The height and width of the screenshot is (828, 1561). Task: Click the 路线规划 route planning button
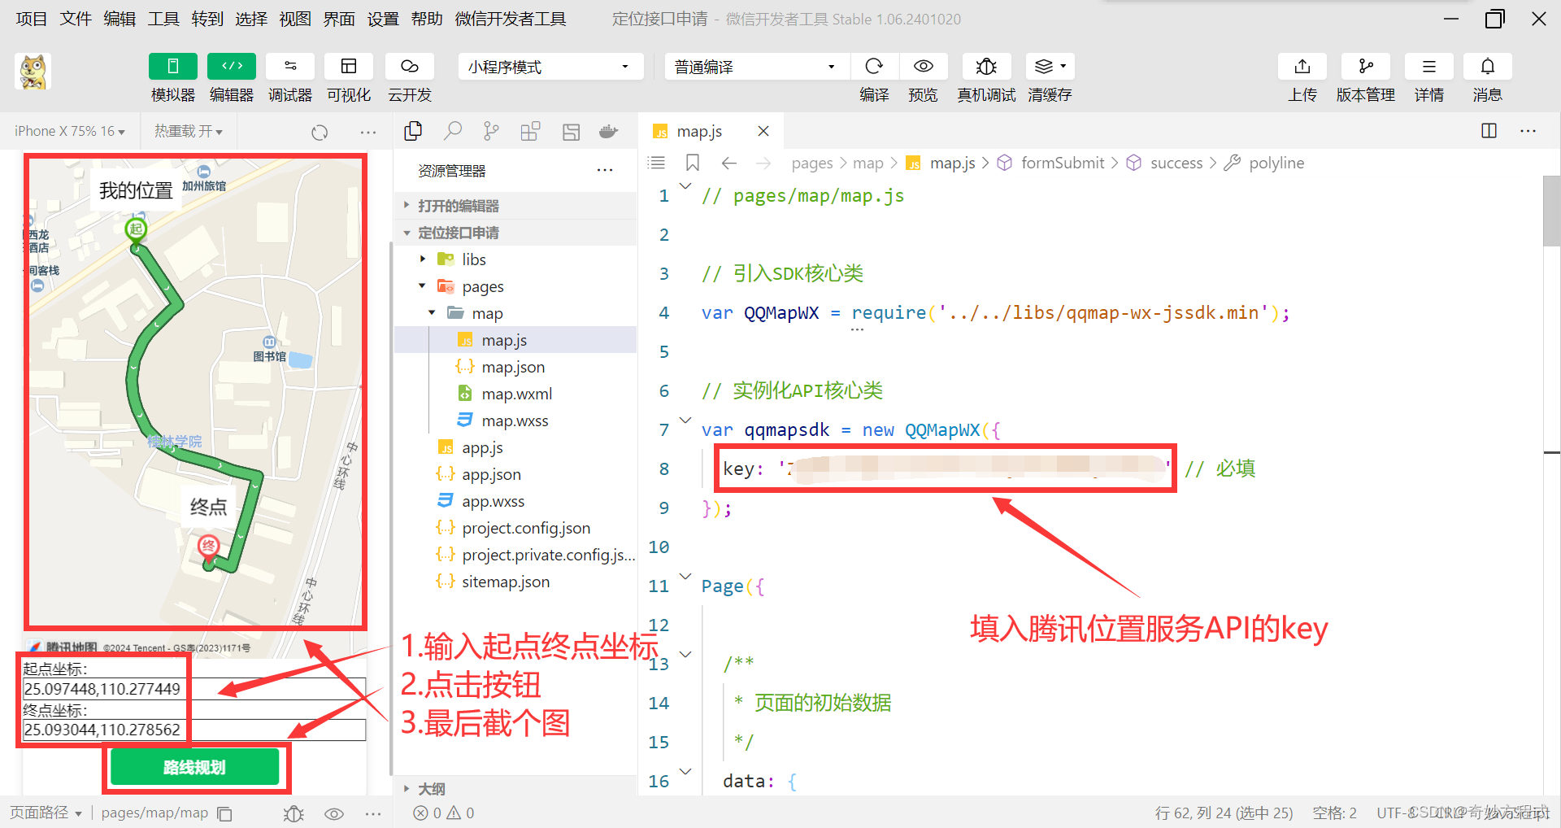tap(195, 767)
